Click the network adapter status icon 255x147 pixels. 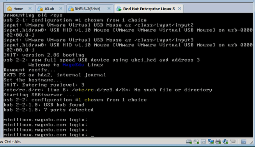(211, 142)
